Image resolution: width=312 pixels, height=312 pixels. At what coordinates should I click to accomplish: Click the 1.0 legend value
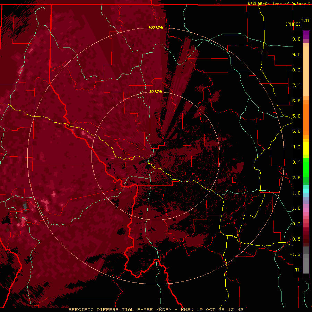tap(296, 208)
